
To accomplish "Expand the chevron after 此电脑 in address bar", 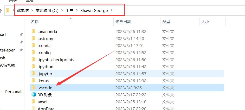I will click(x=32, y=10).
